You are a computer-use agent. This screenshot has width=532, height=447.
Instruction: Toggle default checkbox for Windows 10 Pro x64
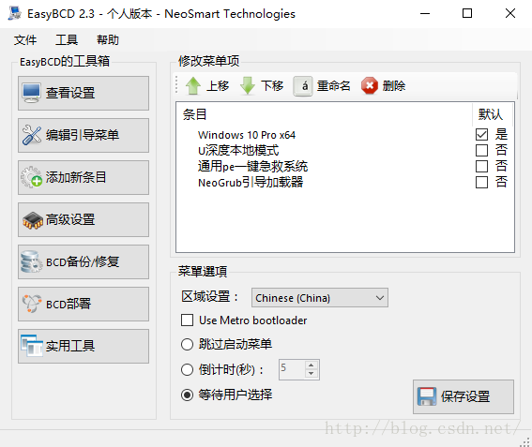coord(481,135)
